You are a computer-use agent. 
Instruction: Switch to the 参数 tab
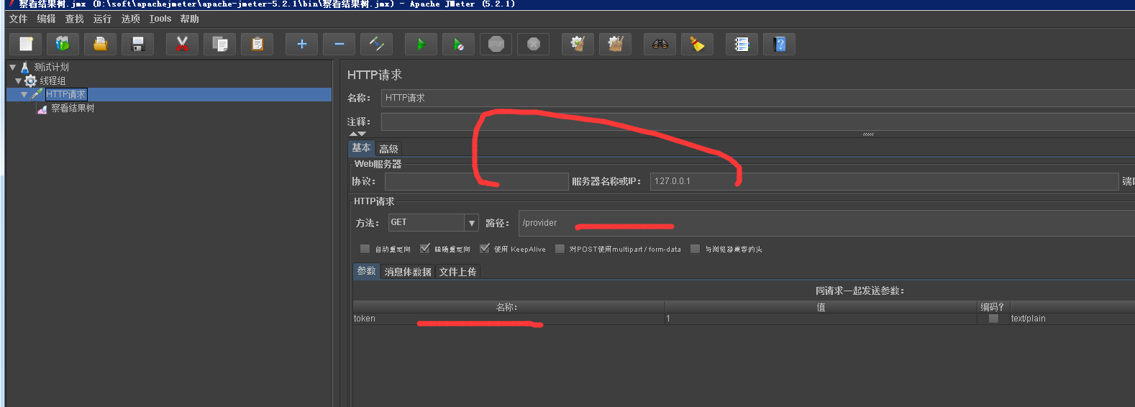[367, 271]
